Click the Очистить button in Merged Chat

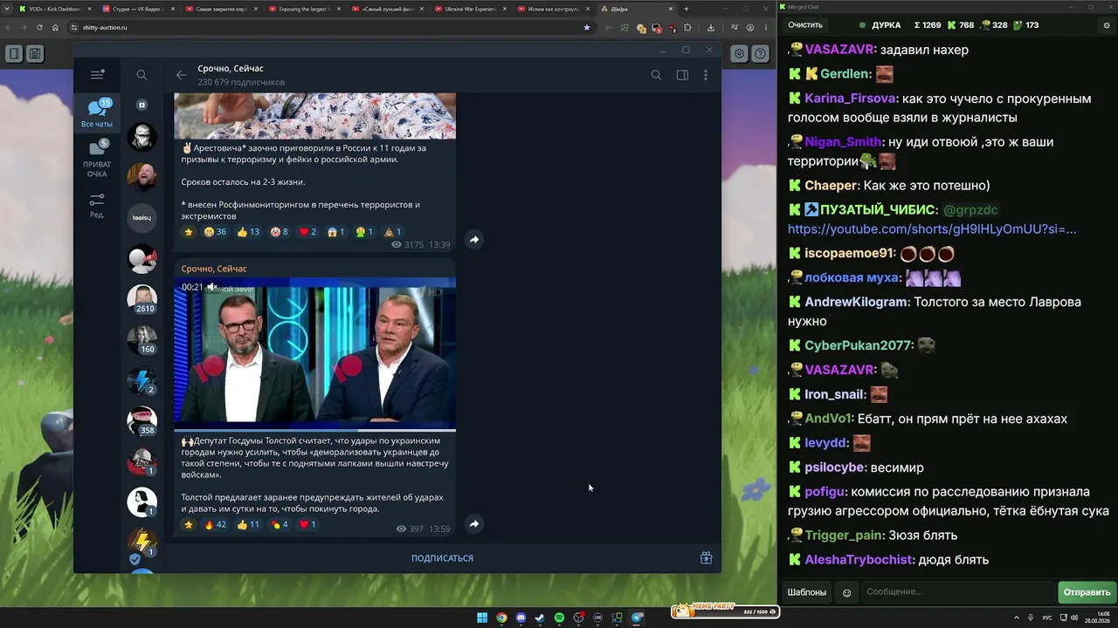pos(805,25)
